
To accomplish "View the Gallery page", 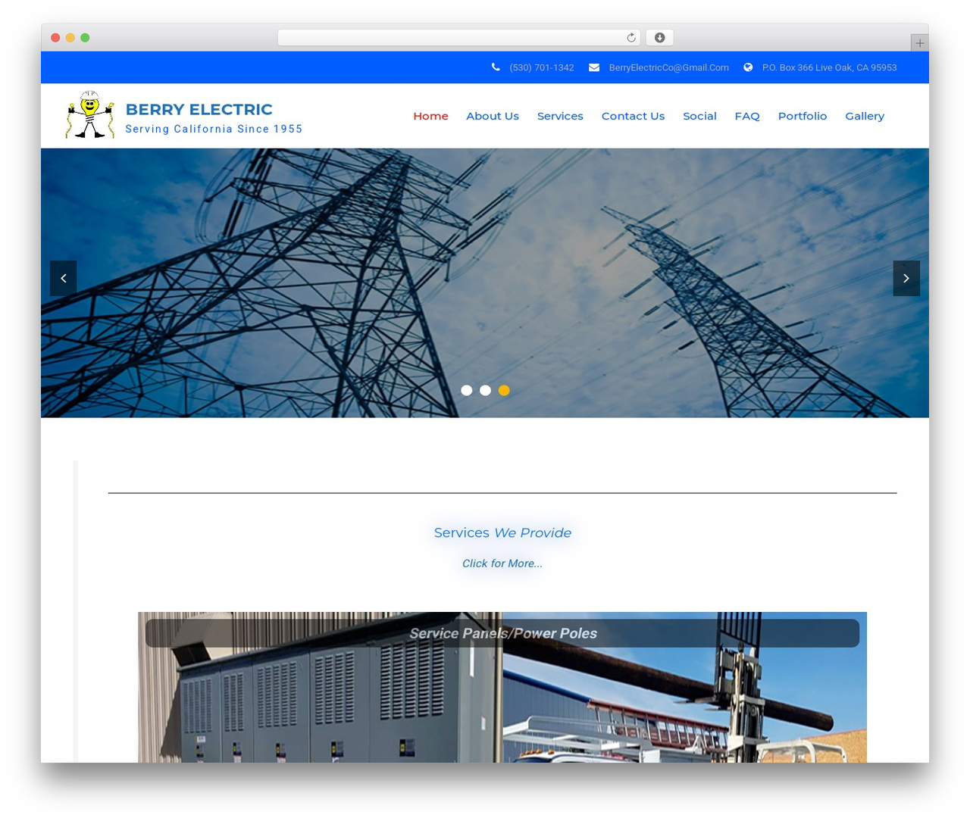I will tap(865, 116).
